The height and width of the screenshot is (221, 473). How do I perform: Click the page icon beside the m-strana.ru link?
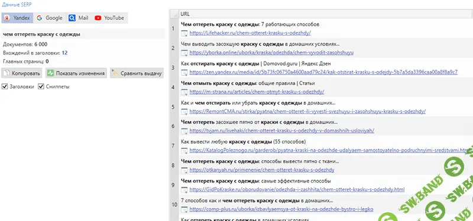click(184, 92)
